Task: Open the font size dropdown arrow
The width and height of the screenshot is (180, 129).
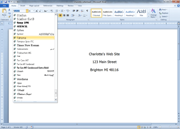Action: tap(34, 11)
